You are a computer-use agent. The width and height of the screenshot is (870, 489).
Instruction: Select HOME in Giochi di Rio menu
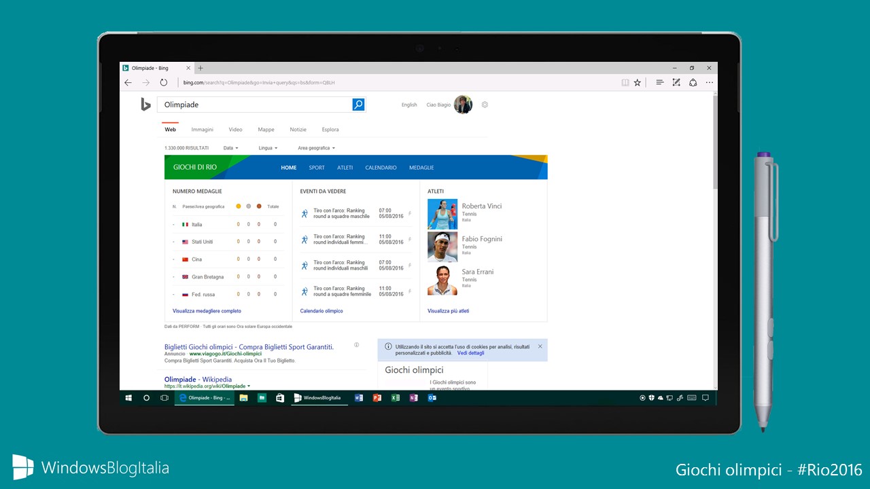point(289,168)
